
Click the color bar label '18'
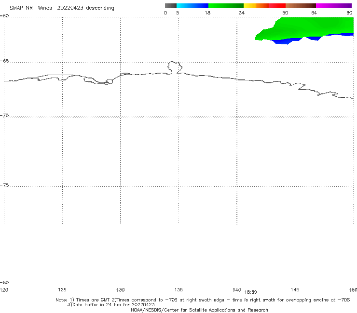click(x=207, y=13)
